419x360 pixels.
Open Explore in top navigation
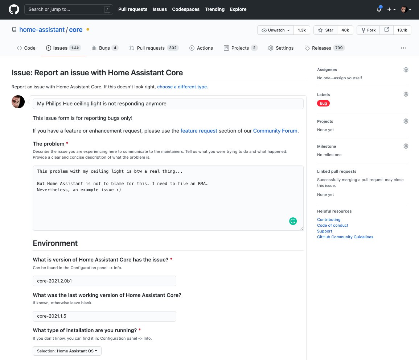click(x=238, y=9)
